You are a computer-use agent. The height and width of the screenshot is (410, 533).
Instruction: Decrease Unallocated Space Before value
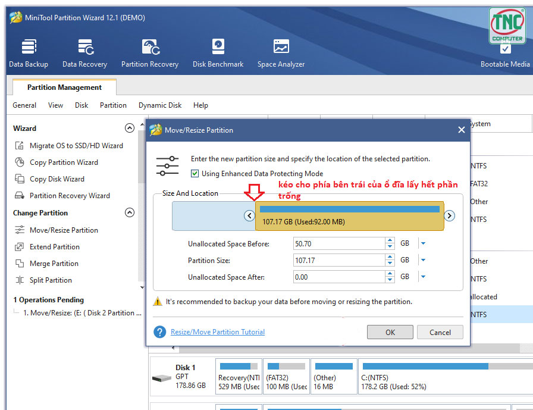pos(390,246)
